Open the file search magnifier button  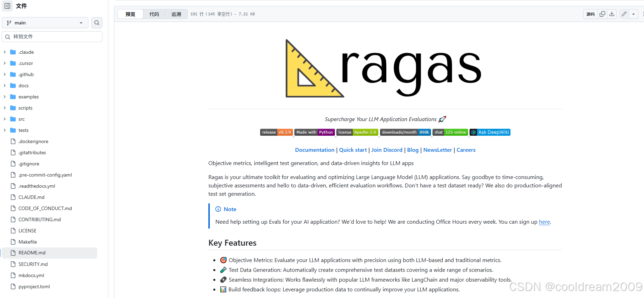pos(97,23)
